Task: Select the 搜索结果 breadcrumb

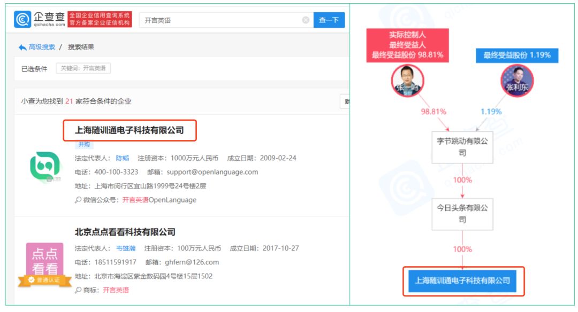Action: point(81,47)
